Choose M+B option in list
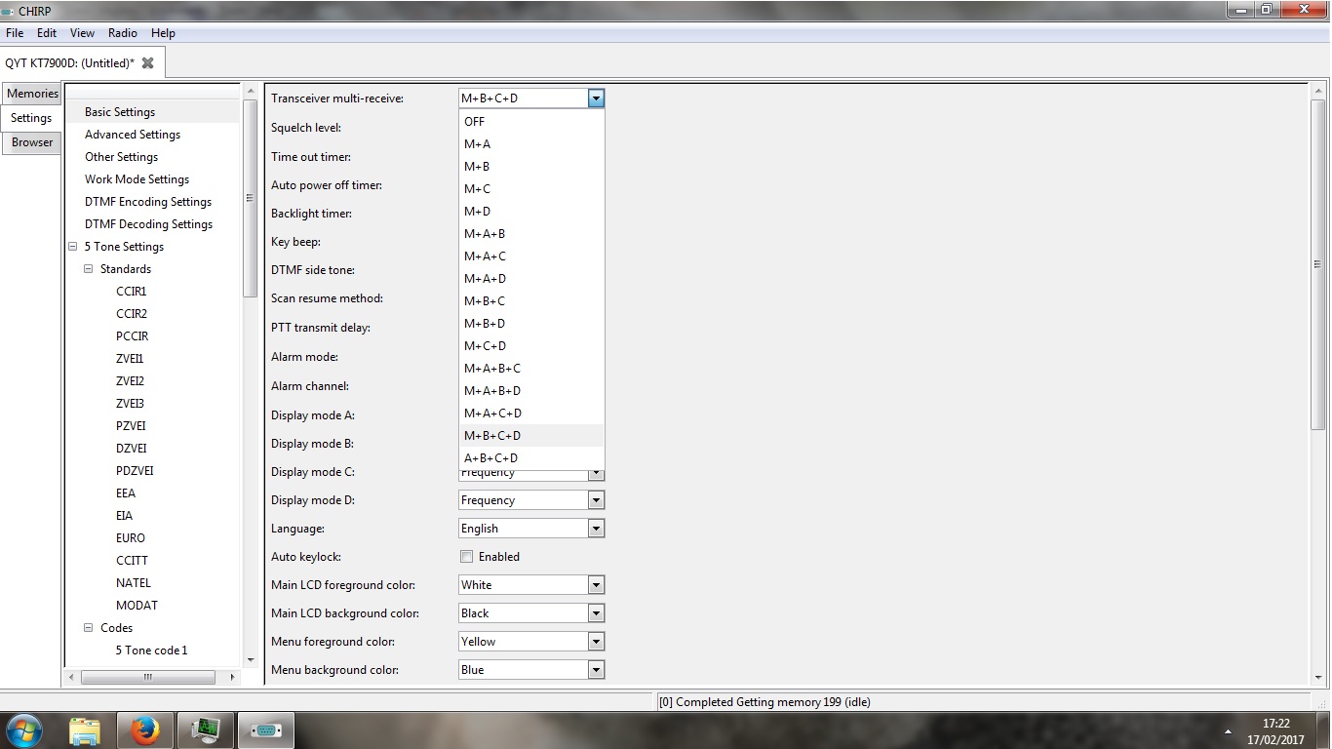This screenshot has width=1332, height=749. pos(531,167)
